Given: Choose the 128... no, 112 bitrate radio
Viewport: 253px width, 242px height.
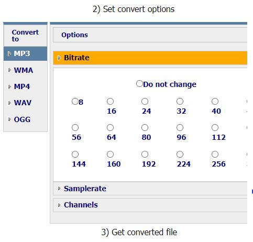Looking at the screenshot, I should 215,128.
